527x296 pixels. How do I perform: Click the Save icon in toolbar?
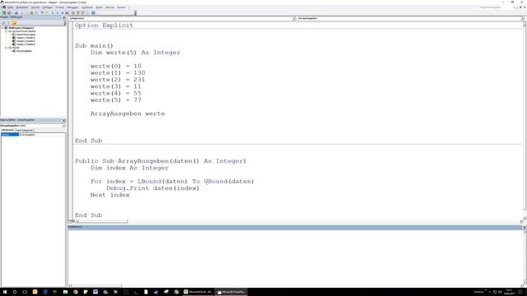[x=16, y=13]
